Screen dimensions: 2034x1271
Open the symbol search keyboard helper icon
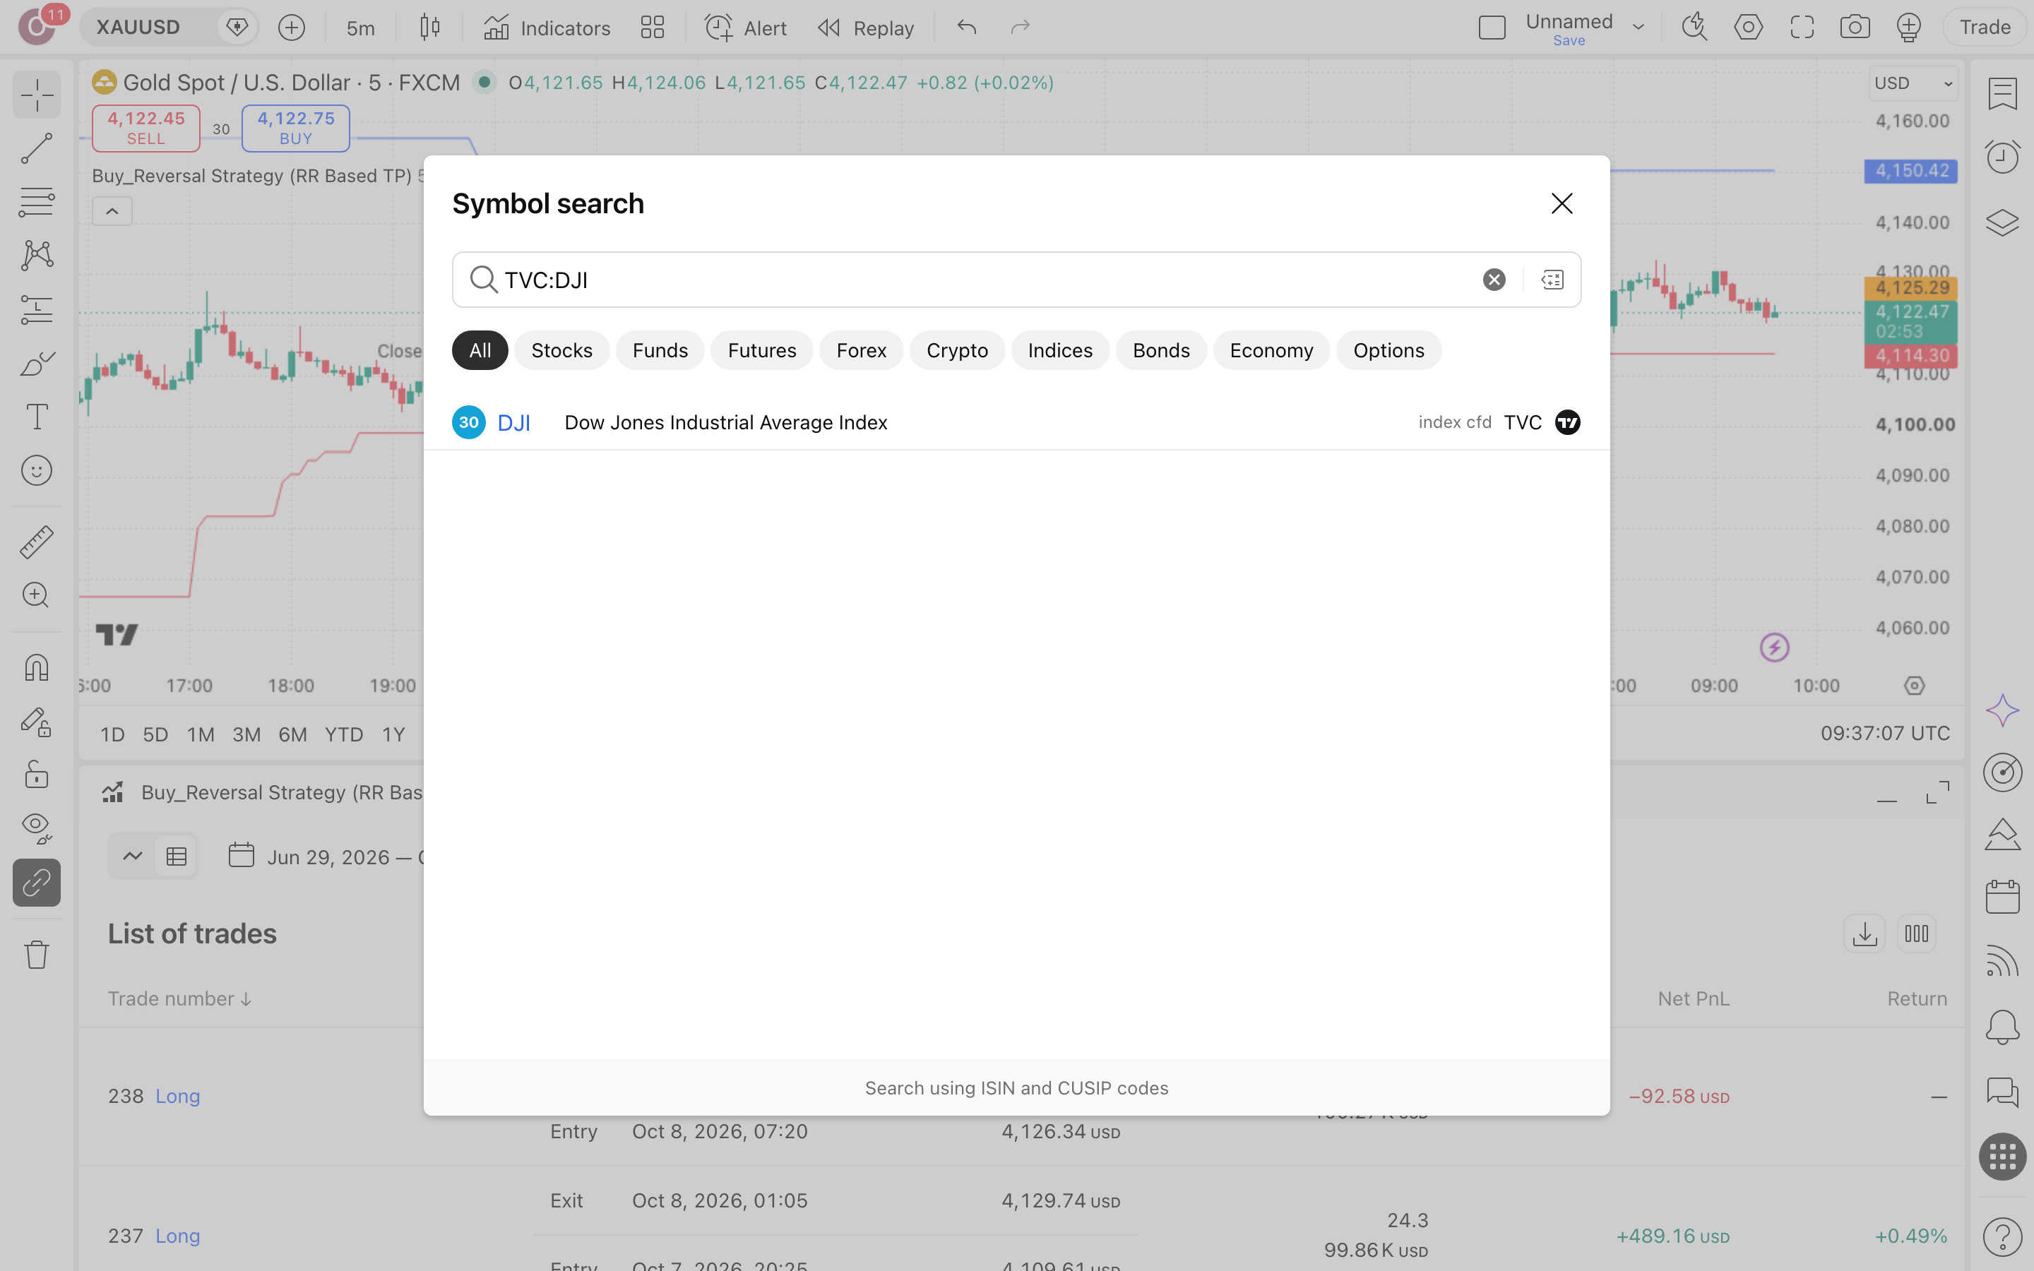[x=1552, y=280]
